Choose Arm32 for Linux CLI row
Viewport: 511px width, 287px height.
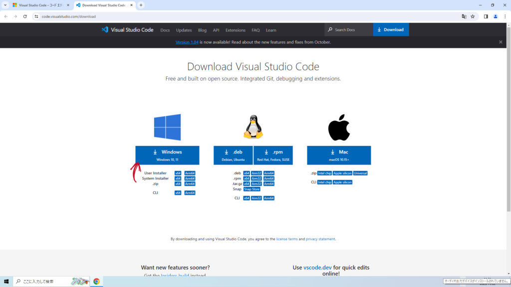(256, 198)
